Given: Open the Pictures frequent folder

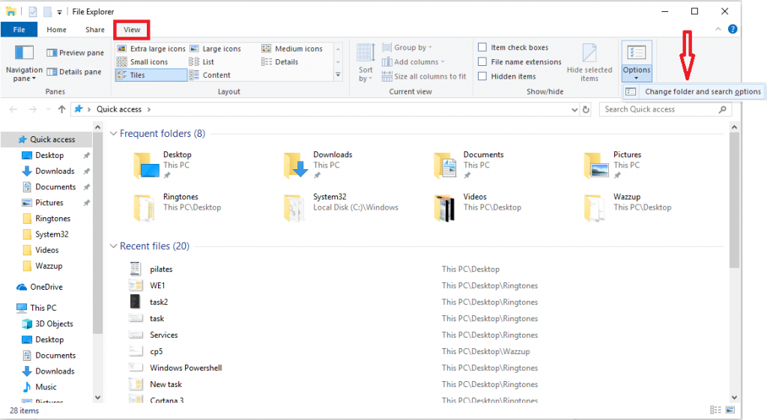Looking at the screenshot, I should pyautogui.click(x=611, y=165).
